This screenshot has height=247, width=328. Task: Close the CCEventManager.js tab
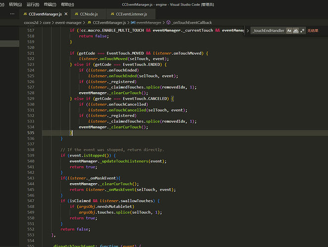(x=66, y=14)
